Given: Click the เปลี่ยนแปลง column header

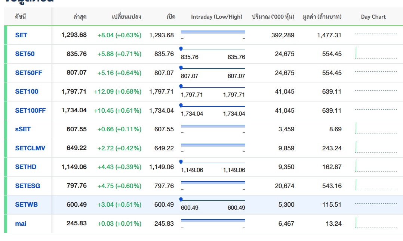Looking at the screenshot, I should [x=126, y=17].
